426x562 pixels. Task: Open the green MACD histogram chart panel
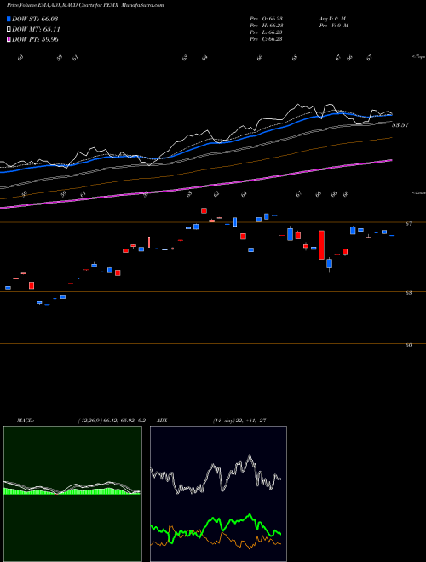[x=72, y=494]
